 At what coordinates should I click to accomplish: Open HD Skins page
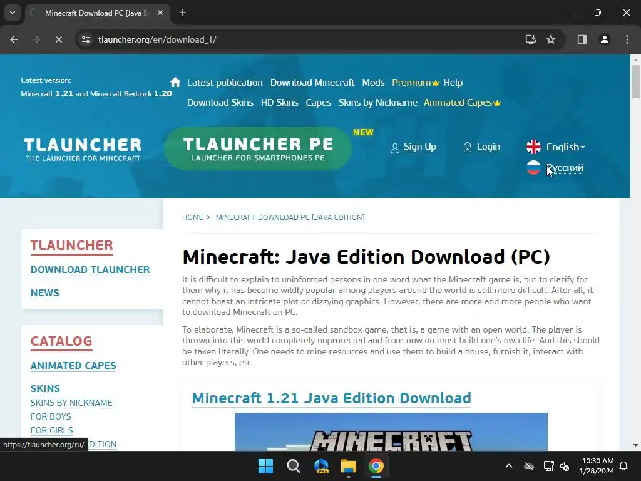pyautogui.click(x=280, y=103)
